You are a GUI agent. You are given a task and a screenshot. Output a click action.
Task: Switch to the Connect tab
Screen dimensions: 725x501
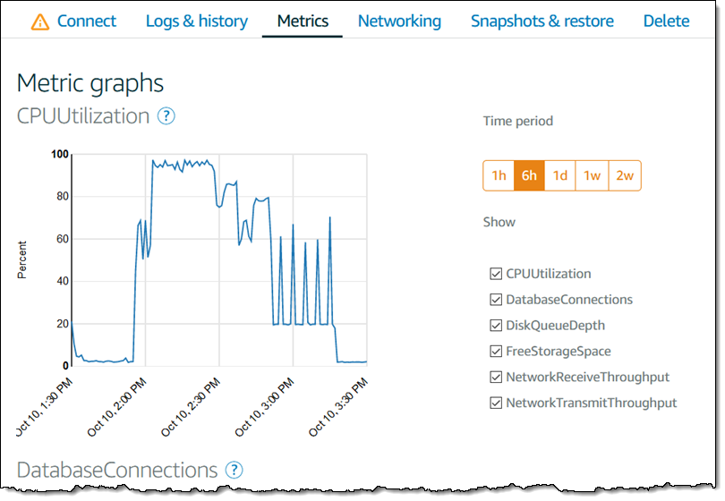(x=86, y=21)
